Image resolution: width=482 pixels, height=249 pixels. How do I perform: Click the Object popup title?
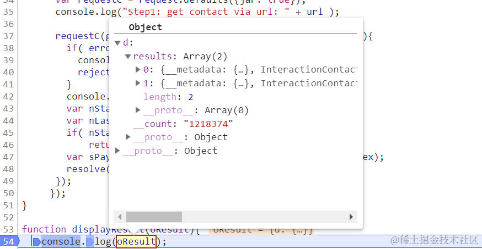point(146,27)
